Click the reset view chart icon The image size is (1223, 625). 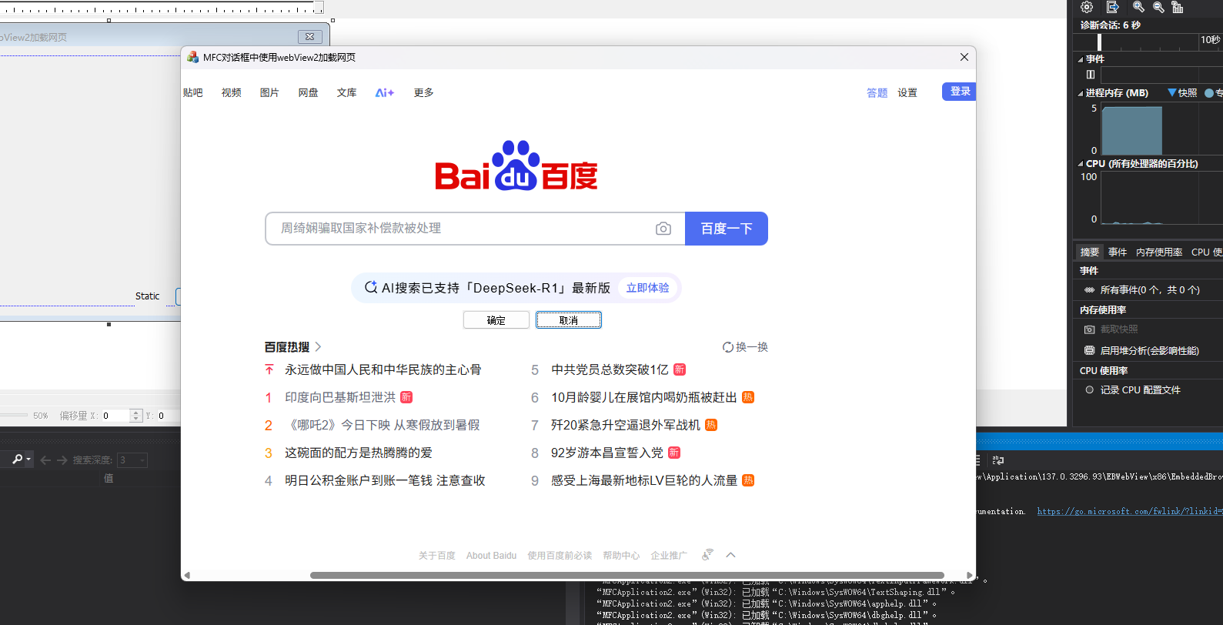click(x=1178, y=7)
